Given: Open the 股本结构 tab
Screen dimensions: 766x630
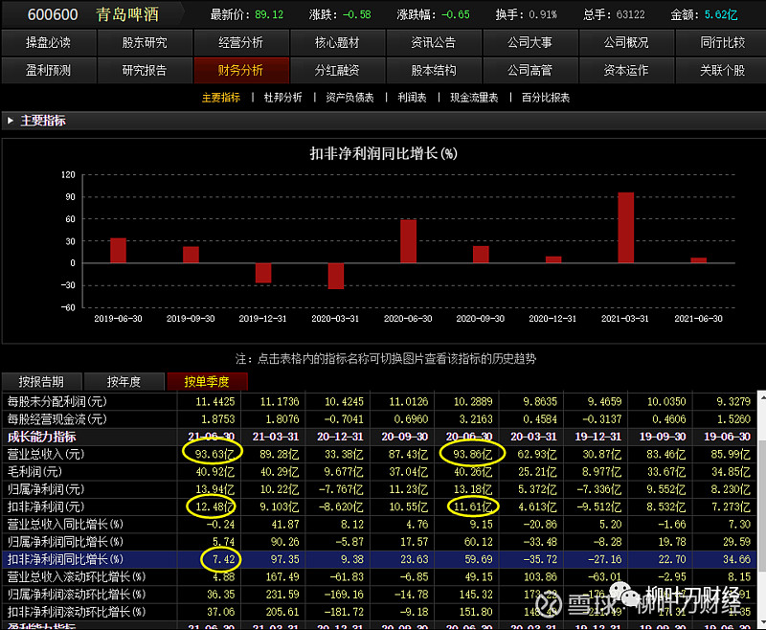Looking at the screenshot, I should tap(434, 70).
